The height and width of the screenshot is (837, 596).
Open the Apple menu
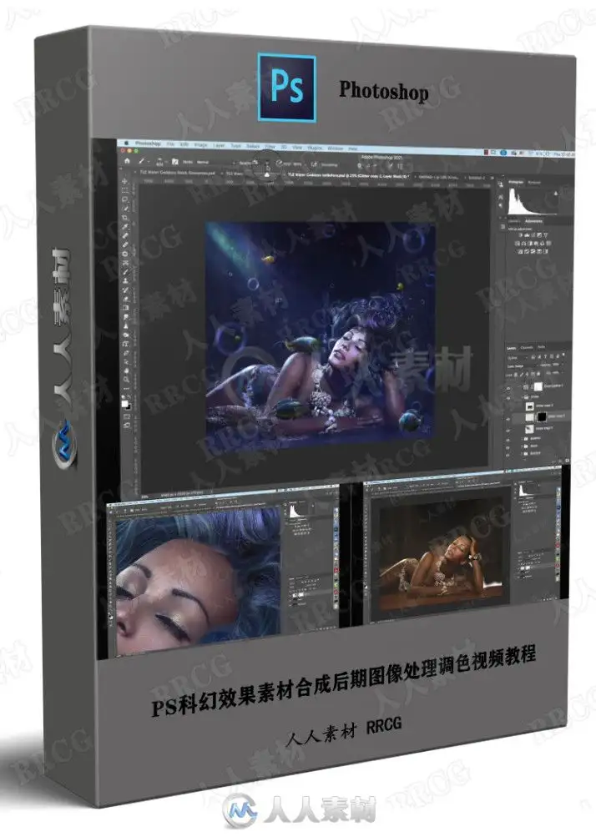pos(127,143)
